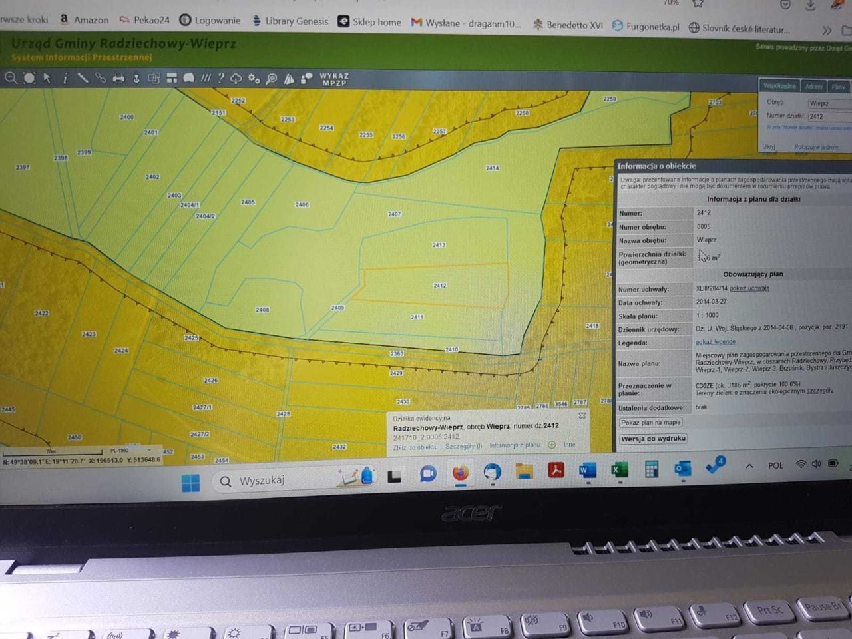Click parcel label 2400 on map

127,117
